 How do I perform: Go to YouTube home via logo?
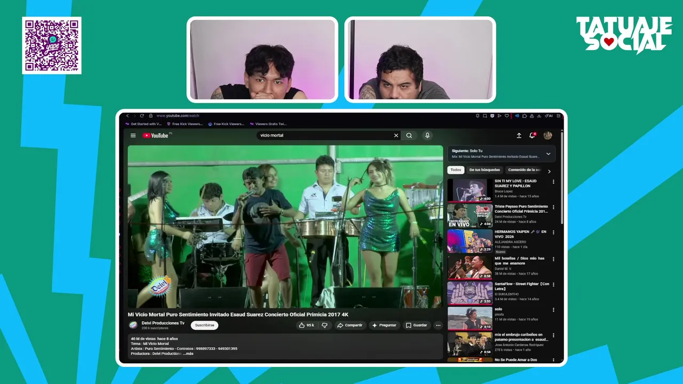tap(155, 135)
